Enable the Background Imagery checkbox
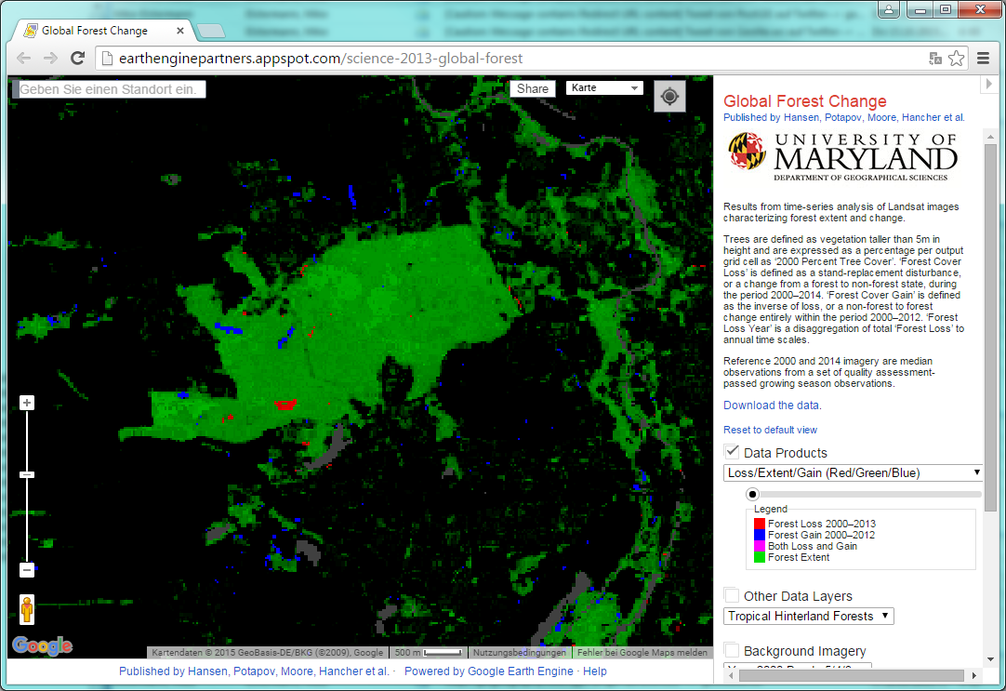1006x691 pixels. coord(732,650)
